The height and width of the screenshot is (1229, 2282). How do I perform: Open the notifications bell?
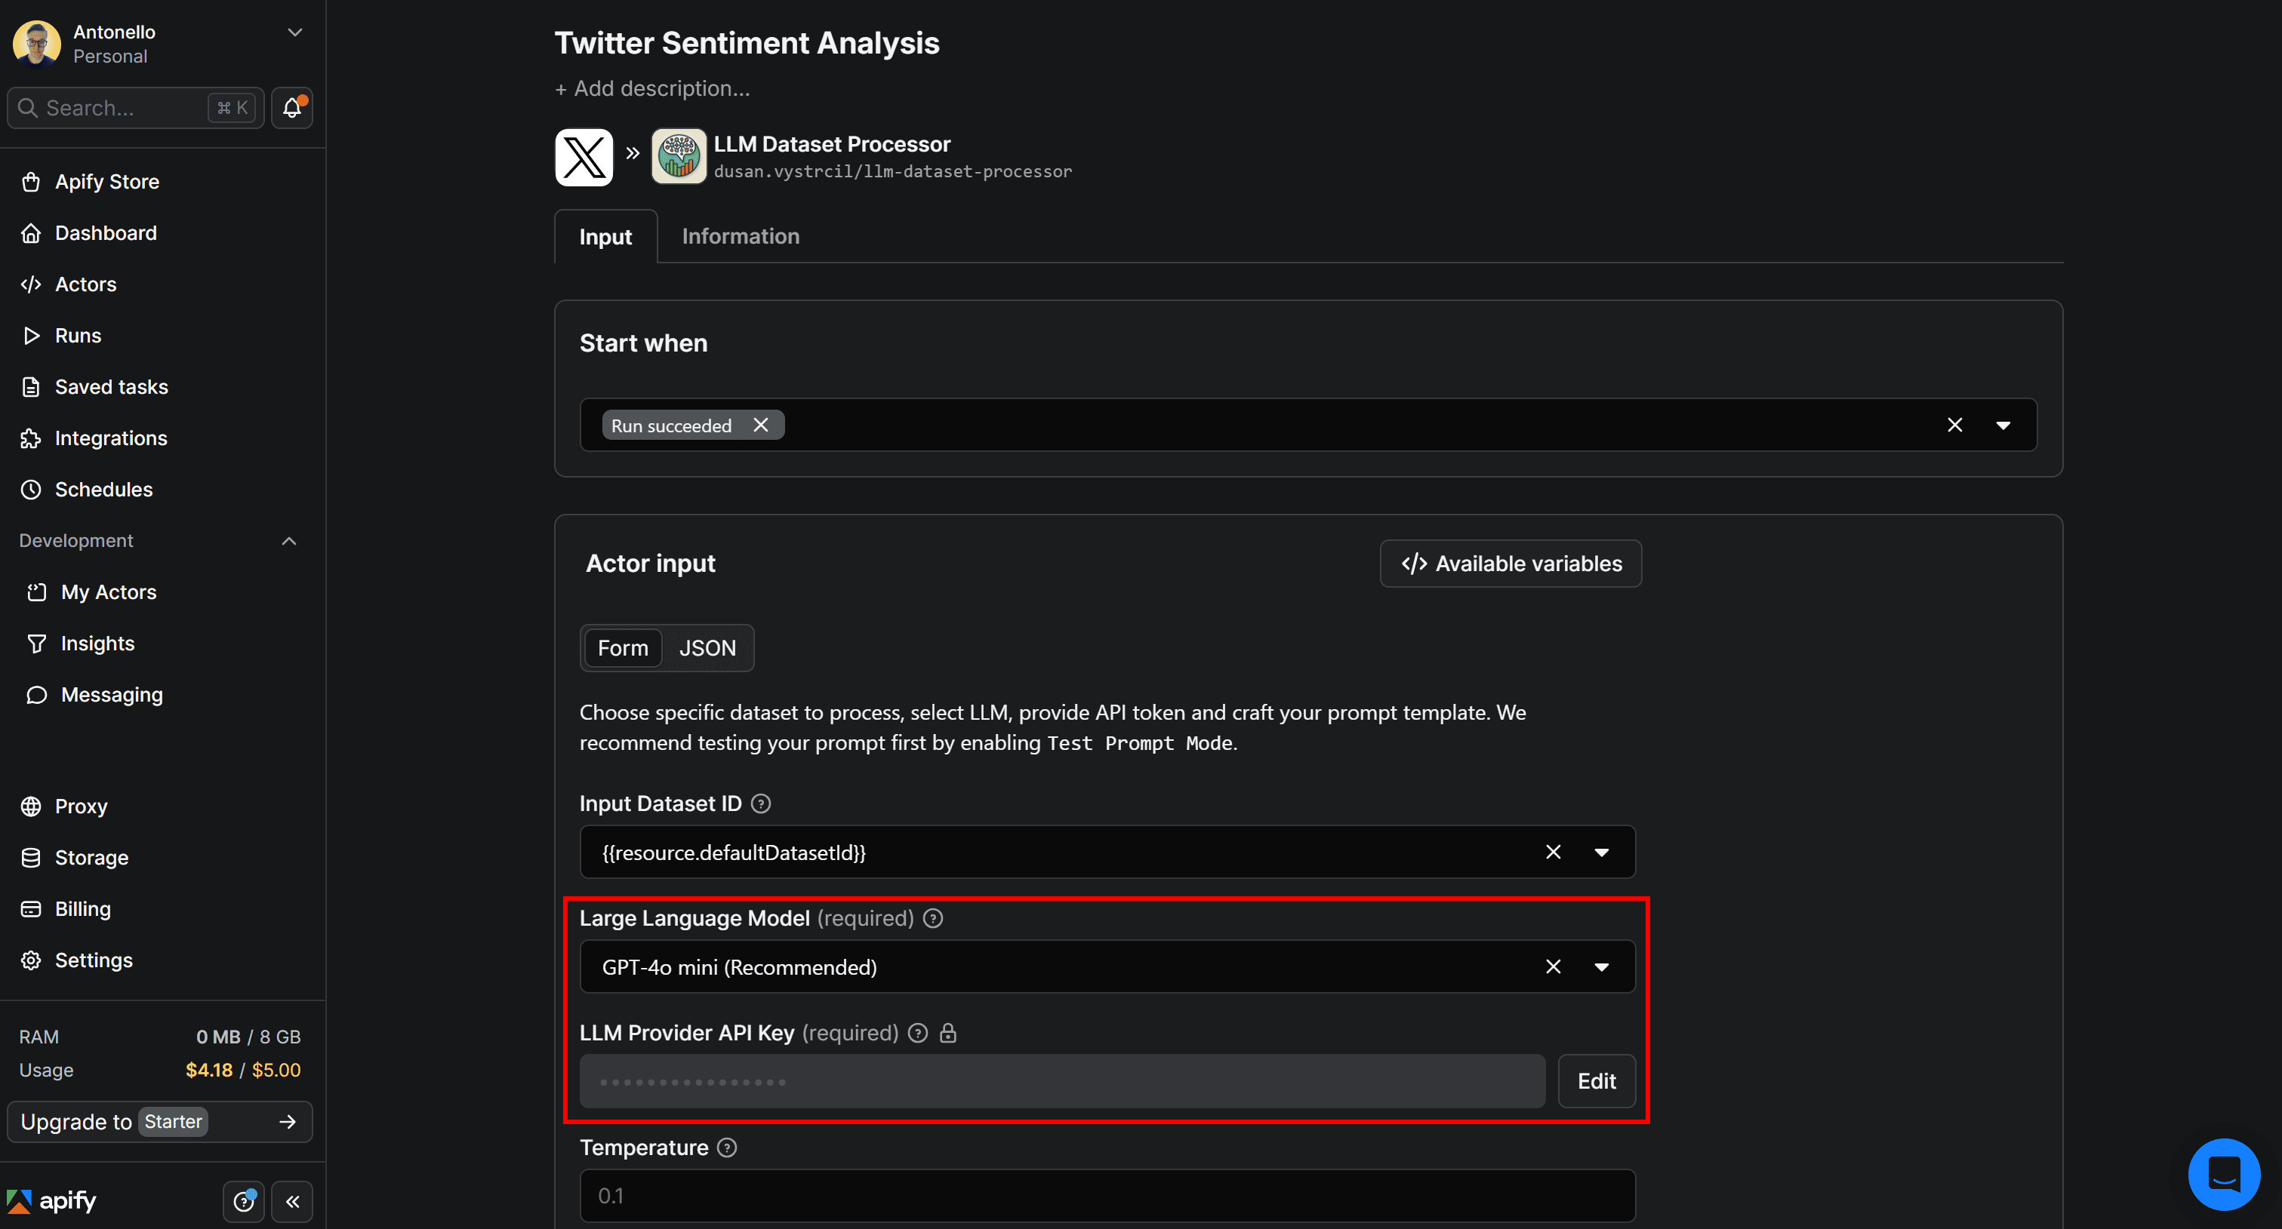(x=291, y=107)
